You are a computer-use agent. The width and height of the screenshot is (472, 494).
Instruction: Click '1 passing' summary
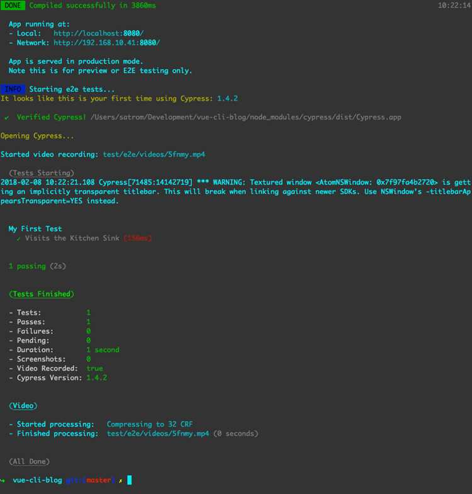(x=27, y=266)
